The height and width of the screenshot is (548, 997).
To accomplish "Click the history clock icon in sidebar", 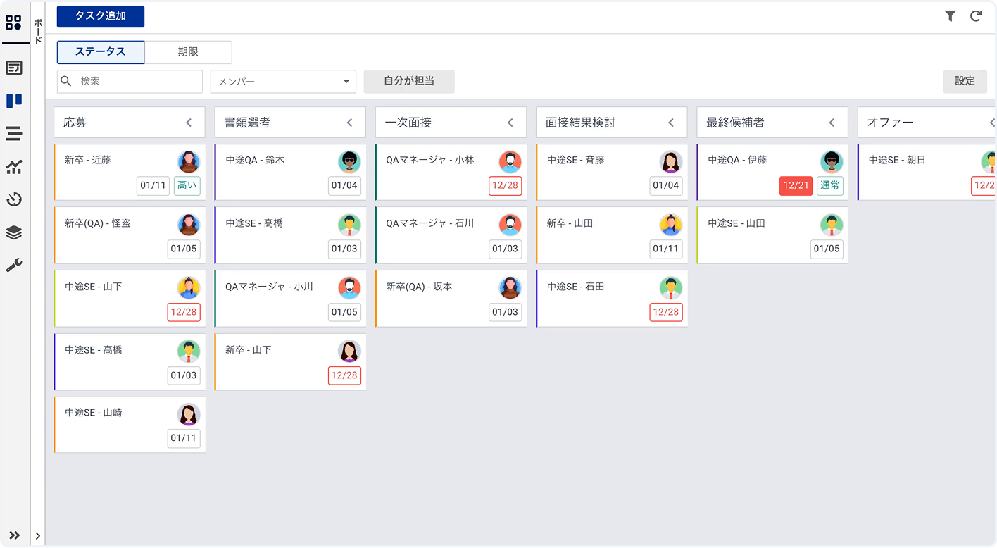I will point(13,200).
